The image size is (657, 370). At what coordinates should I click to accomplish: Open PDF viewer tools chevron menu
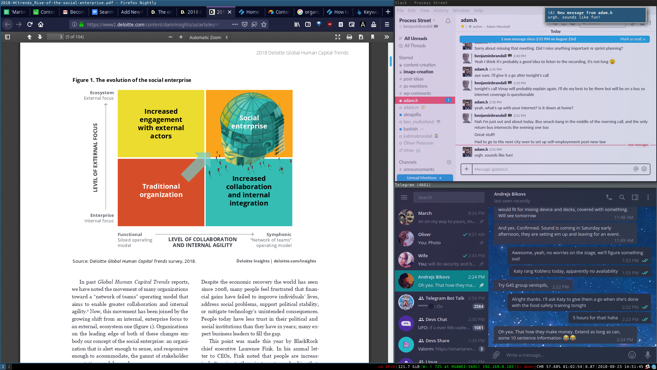pyautogui.click(x=387, y=37)
